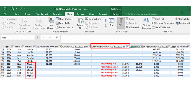Open the Year column filter dropdown
Screen dimensions: 191x107
coord(13,47)
